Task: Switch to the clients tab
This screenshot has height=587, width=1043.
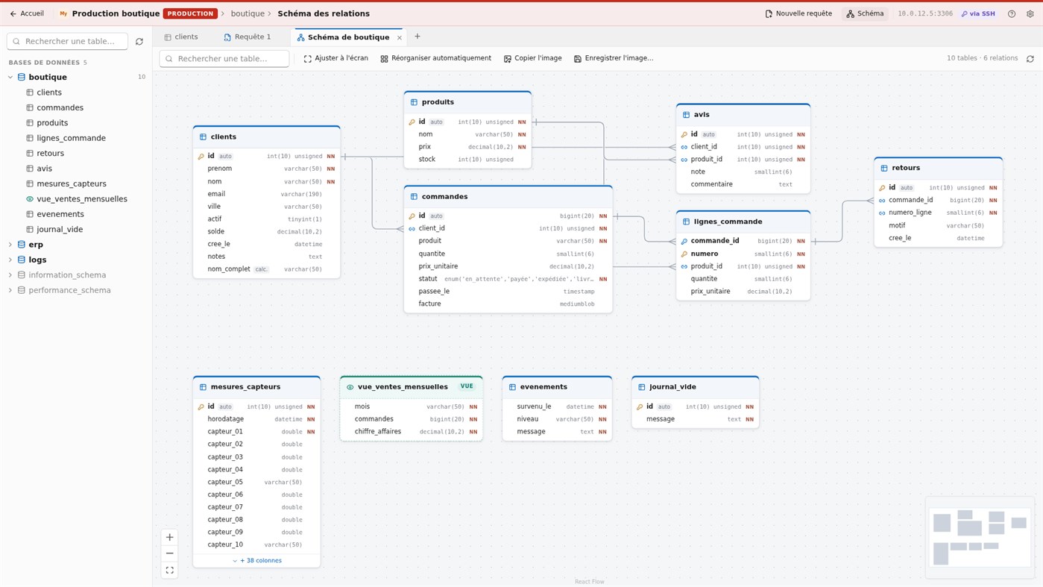Action: point(181,37)
